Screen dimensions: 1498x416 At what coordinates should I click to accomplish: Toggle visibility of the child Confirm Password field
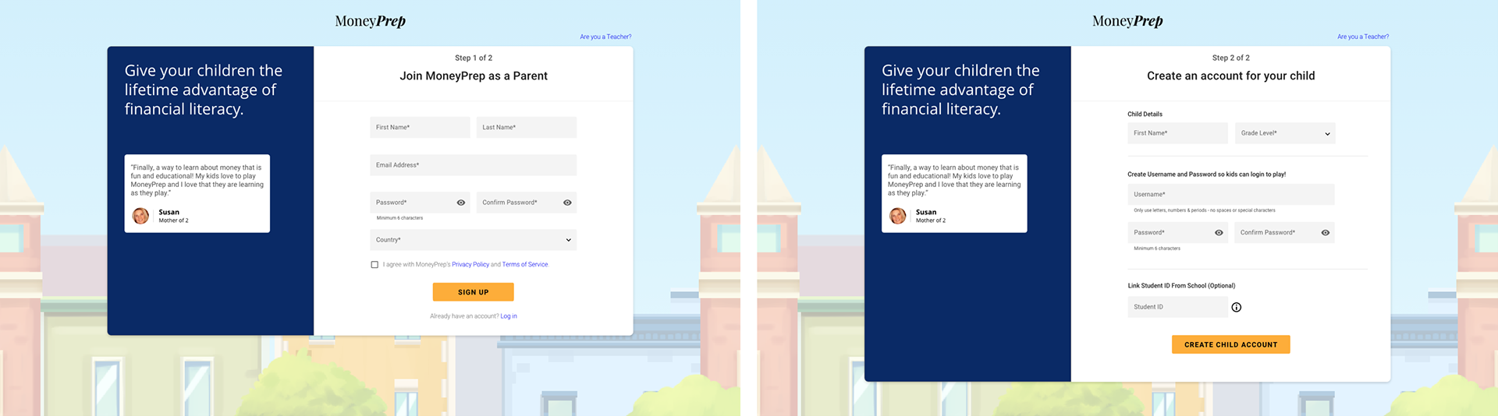[1325, 233]
